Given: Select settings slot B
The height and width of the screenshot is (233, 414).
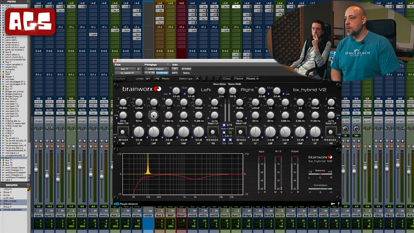Looking at the screenshot, I should [204, 78].
